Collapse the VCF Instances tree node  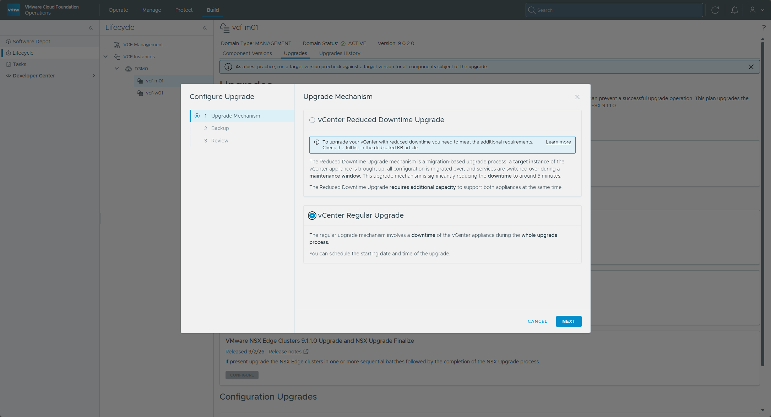click(105, 56)
